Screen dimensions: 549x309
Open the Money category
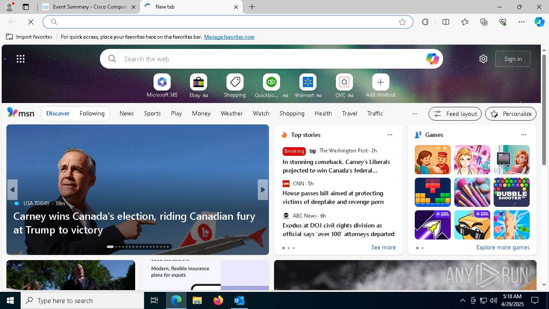click(201, 113)
